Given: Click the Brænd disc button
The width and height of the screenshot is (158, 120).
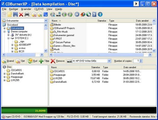Looking at the screenshot, I should coord(8,61).
